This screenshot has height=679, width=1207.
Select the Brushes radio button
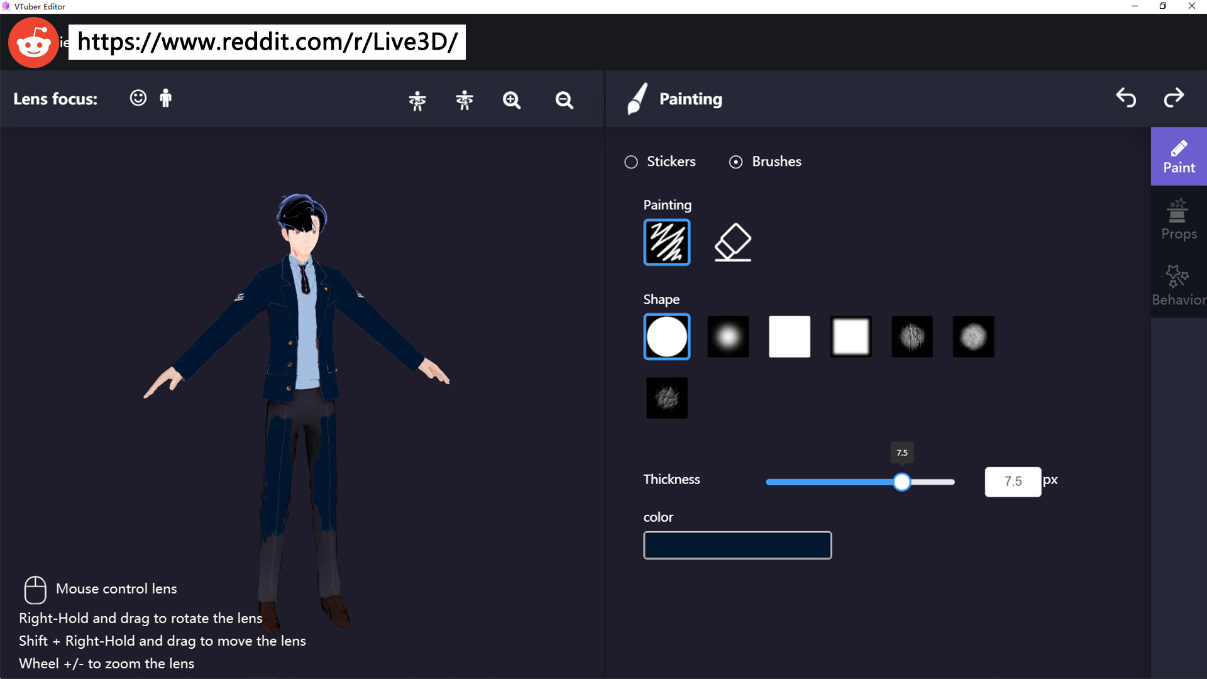coord(736,162)
